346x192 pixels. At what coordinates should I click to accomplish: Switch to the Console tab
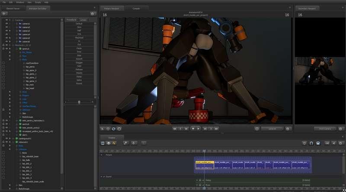click(x=136, y=9)
